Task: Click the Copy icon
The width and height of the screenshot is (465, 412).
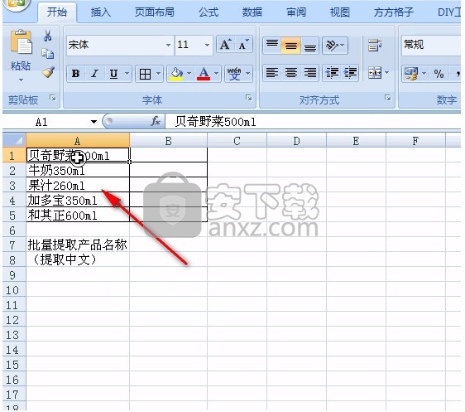Action: pyautogui.click(x=47, y=53)
